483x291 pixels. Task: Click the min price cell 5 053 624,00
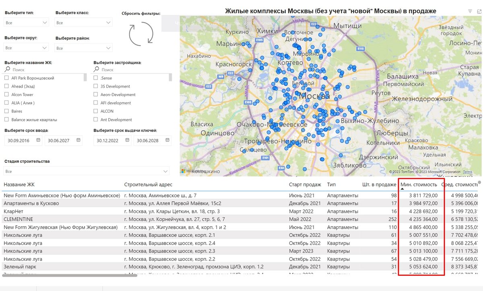pos(423,266)
